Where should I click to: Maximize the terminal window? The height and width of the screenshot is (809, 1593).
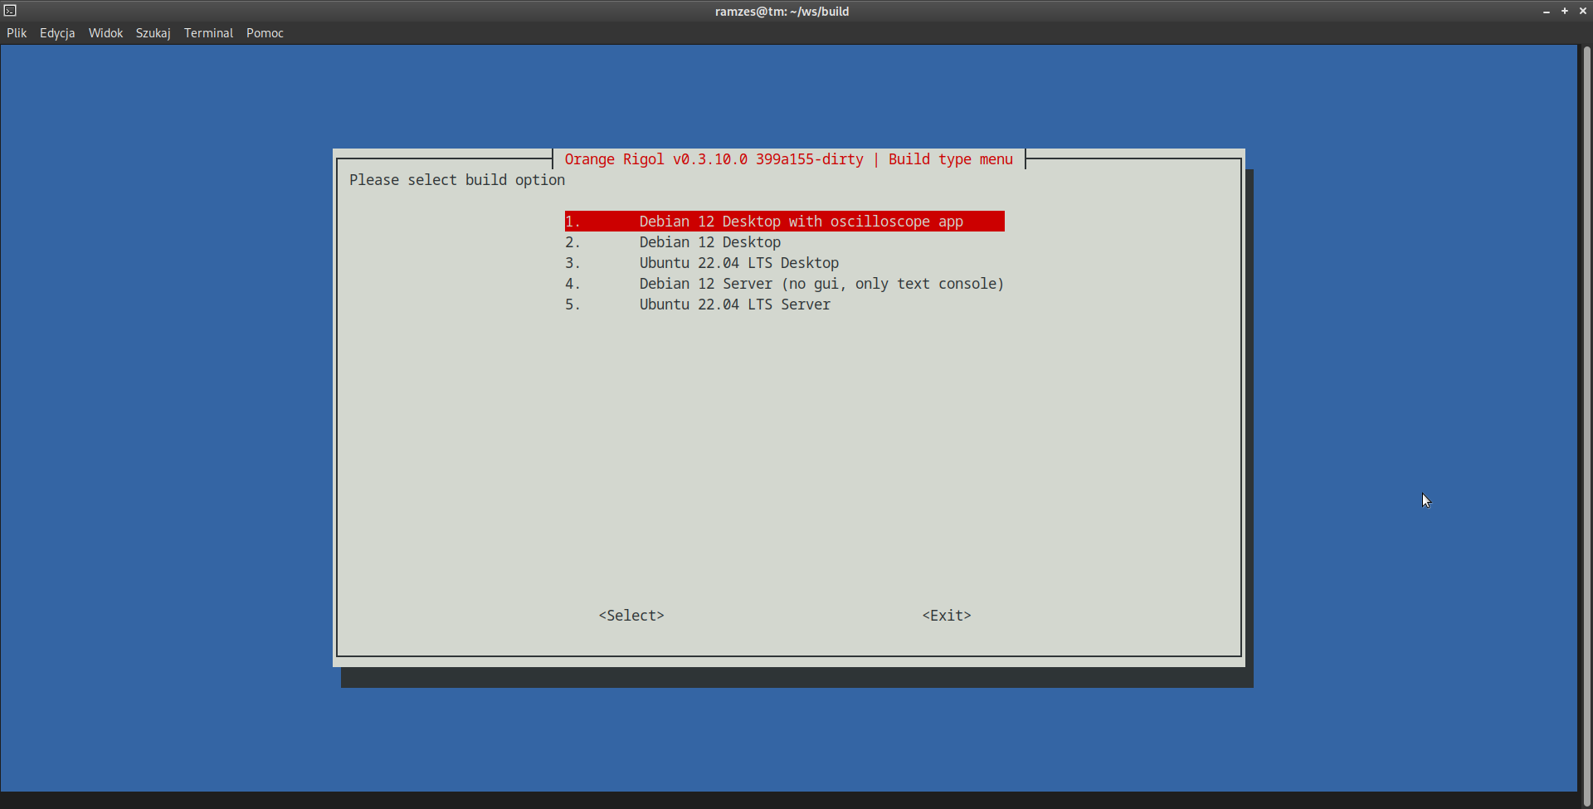(x=1565, y=11)
